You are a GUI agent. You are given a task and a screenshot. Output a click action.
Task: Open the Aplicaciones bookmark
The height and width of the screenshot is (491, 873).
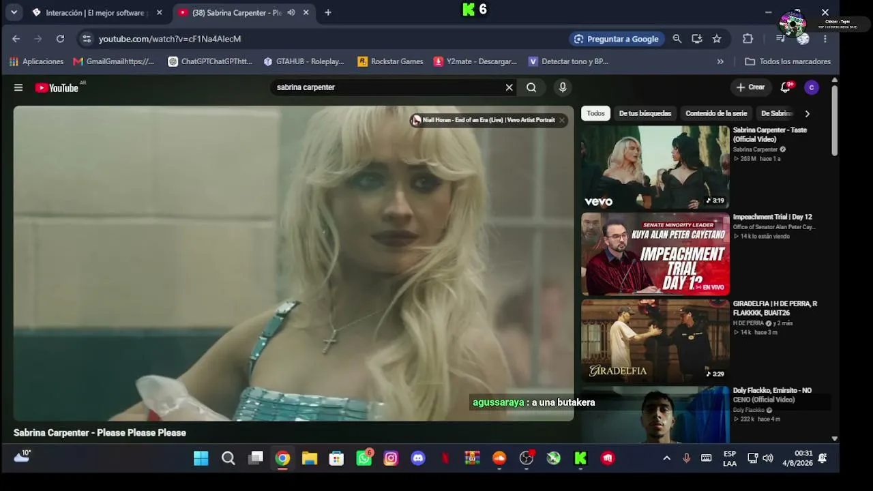click(x=37, y=61)
